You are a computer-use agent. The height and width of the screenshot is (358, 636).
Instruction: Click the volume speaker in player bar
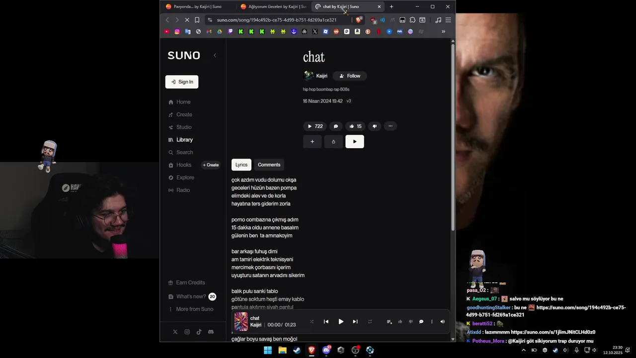click(442, 322)
